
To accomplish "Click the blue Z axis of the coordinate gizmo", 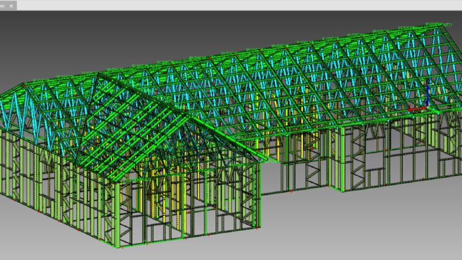I will click(428, 96).
